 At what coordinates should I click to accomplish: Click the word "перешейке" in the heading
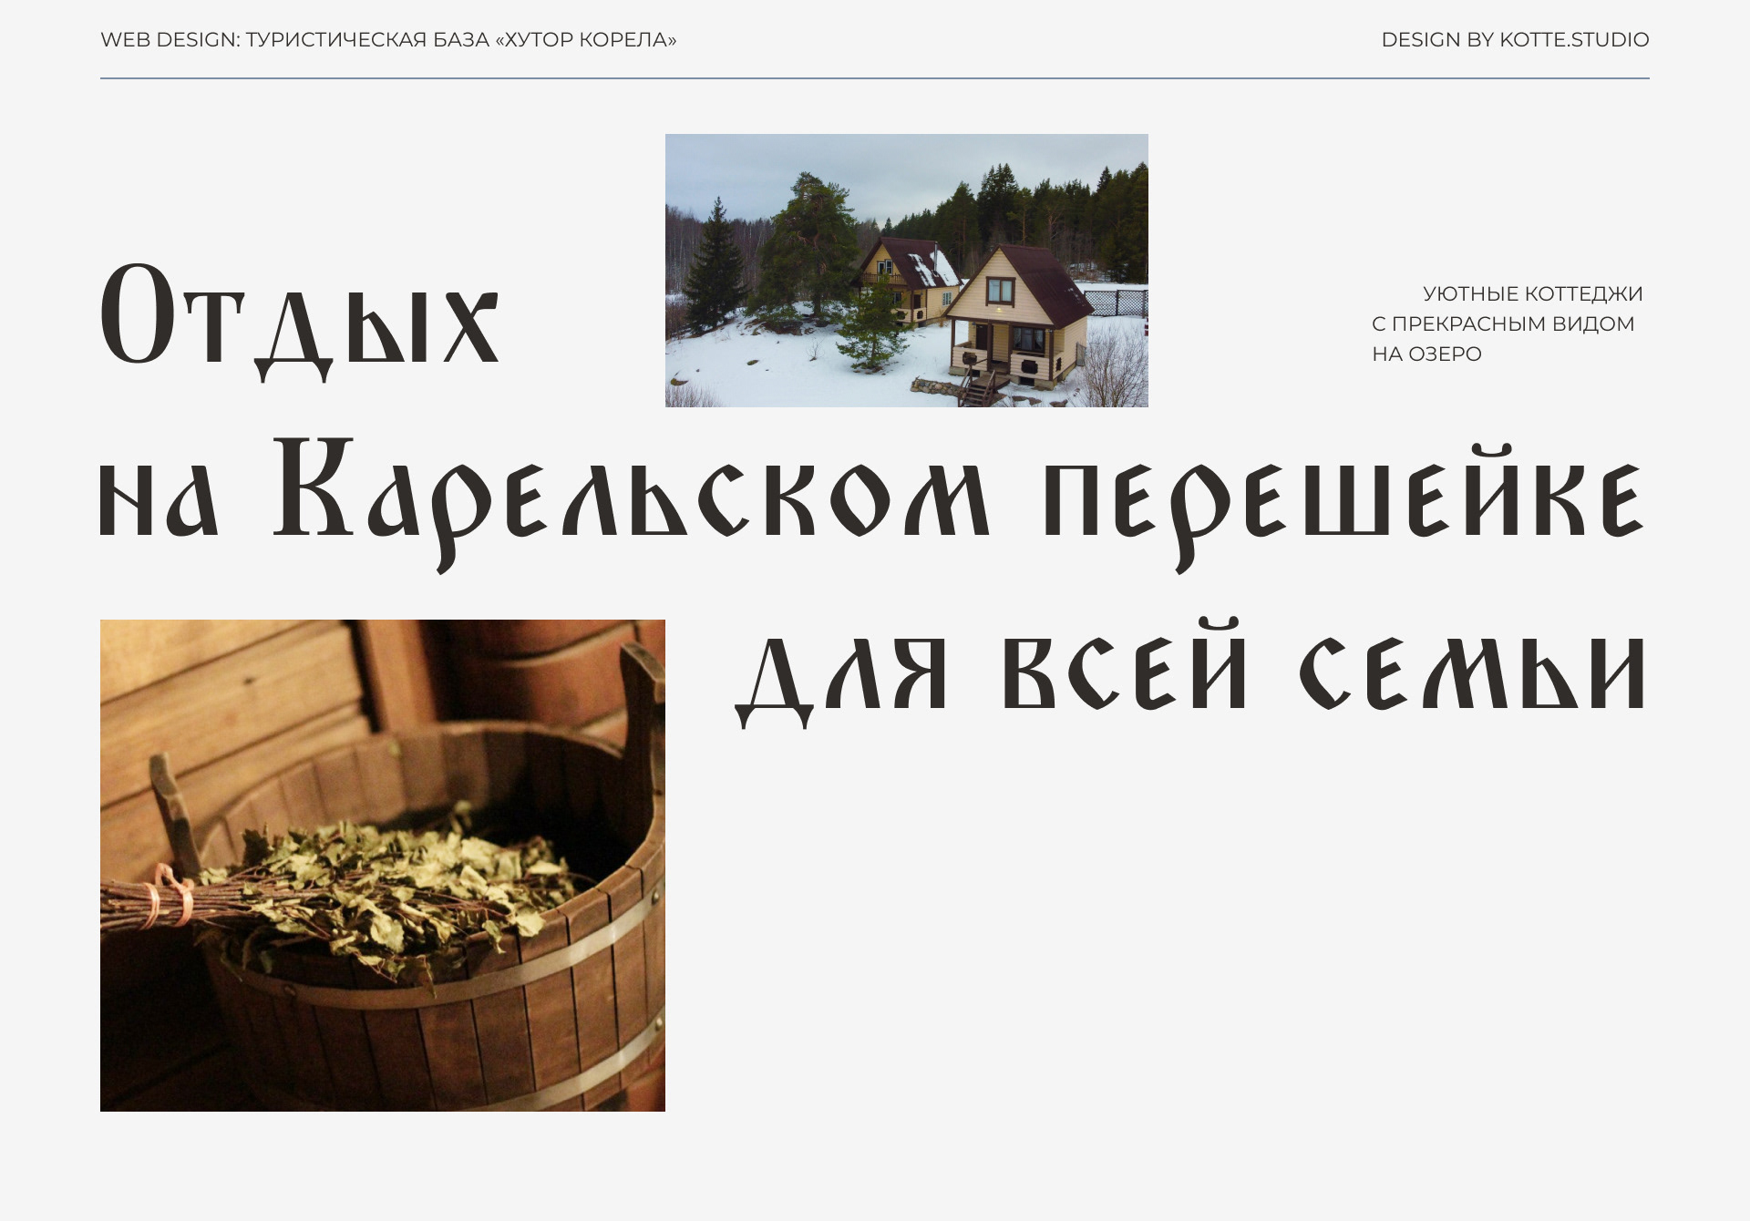coord(1342,501)
